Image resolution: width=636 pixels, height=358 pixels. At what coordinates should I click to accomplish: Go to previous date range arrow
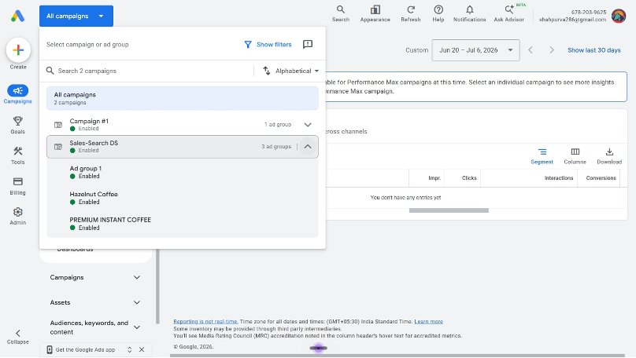pyautogui.click(x=531, y=50)
